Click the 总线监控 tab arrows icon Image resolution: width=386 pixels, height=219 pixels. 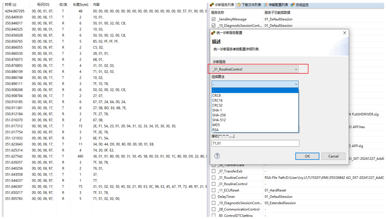click(293, 5)
